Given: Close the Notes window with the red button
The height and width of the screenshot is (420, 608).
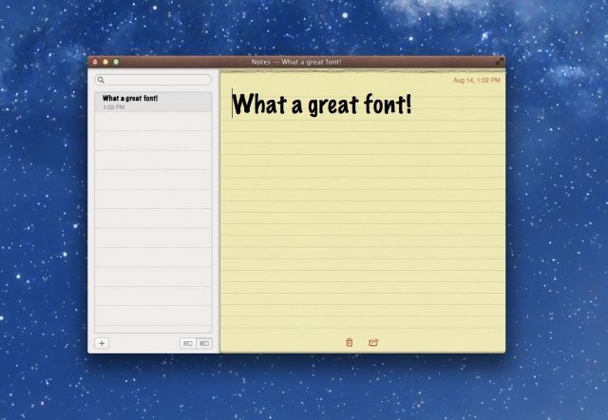Looking at the screenshot, I should [x=95, y=62].
